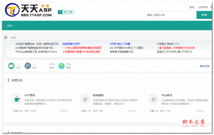The image size is (214, 135).
Task: Click the newest member avatar icon
Action: 61,66
